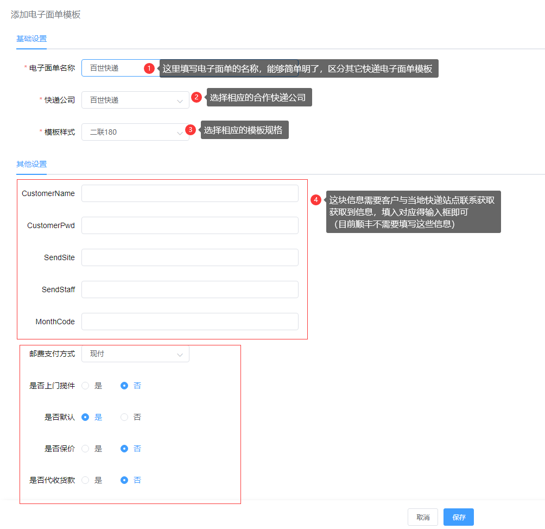
Task: Focus the MonthCode input field
Action: pos(189,322)
